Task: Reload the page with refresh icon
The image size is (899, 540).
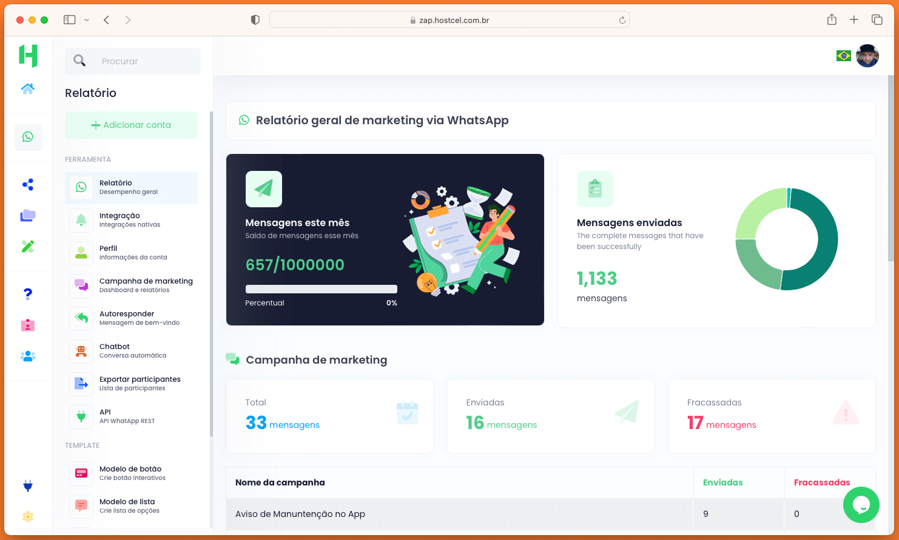Action: coord(622,20)
